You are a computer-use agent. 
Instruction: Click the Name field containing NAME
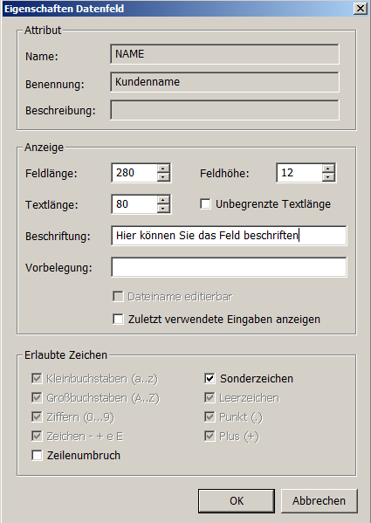(224, 54)
